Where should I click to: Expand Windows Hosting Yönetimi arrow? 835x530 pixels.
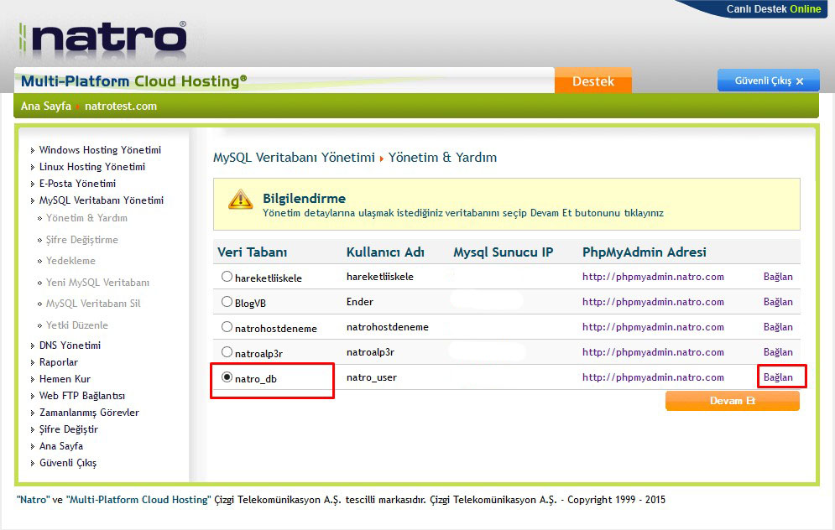coord(33,151)
